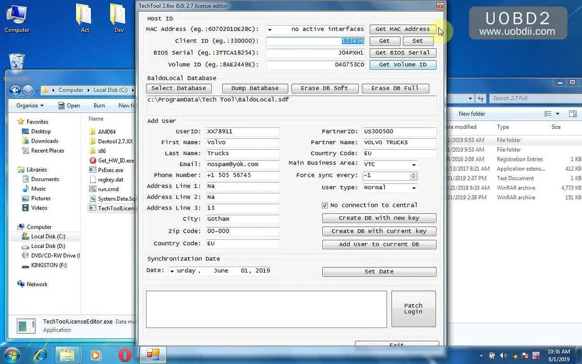Select Documents library

(41, 179)
